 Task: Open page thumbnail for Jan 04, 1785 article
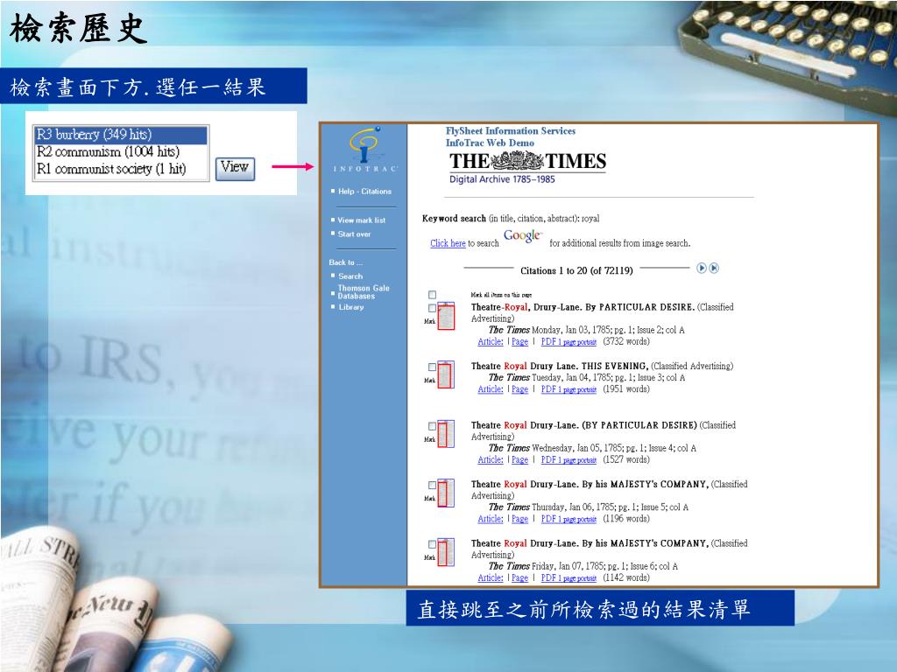point(446,374)
